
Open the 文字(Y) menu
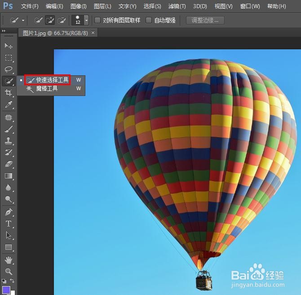[127, 6]
